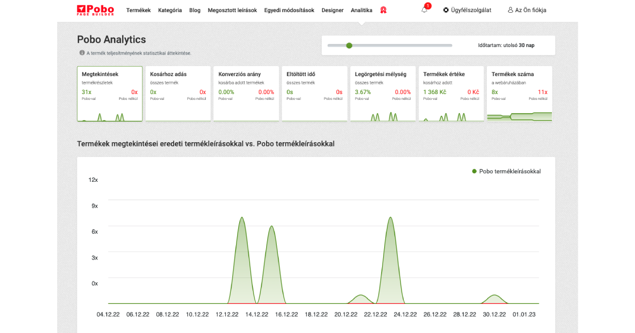Open Kategória menu item
The image size is (635, 333).
[x=170, y=10]
